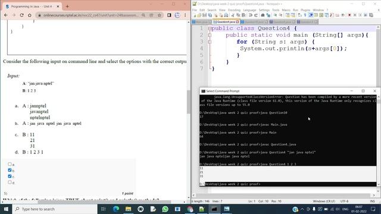The image size is (381, 214).
Task: Close the Programming in Java tab
Action: click(58, 7)
